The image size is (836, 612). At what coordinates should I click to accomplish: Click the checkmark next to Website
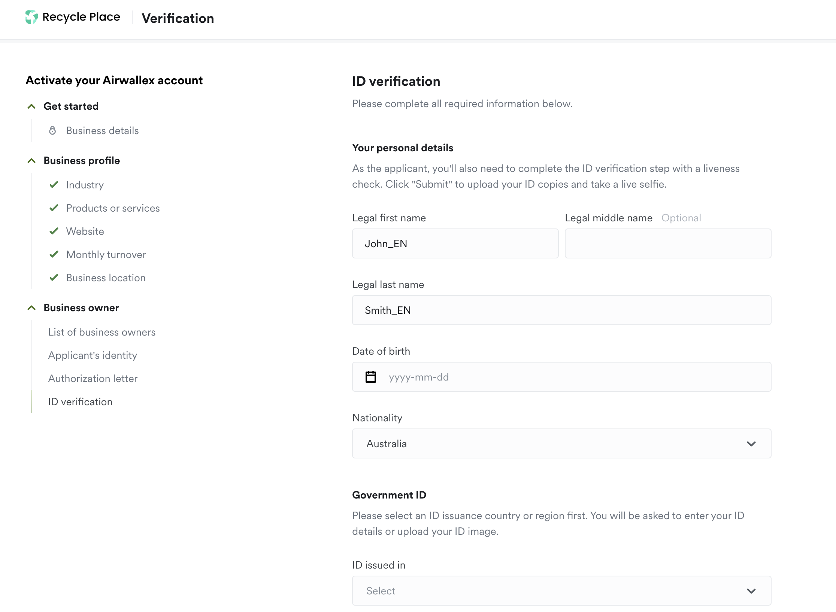[x=54, y=231]
